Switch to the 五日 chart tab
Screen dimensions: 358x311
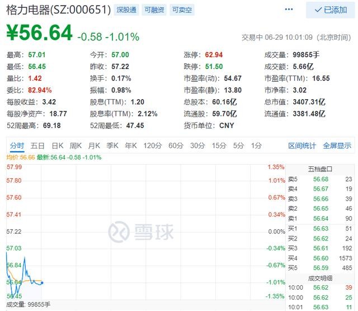[37, 146]
